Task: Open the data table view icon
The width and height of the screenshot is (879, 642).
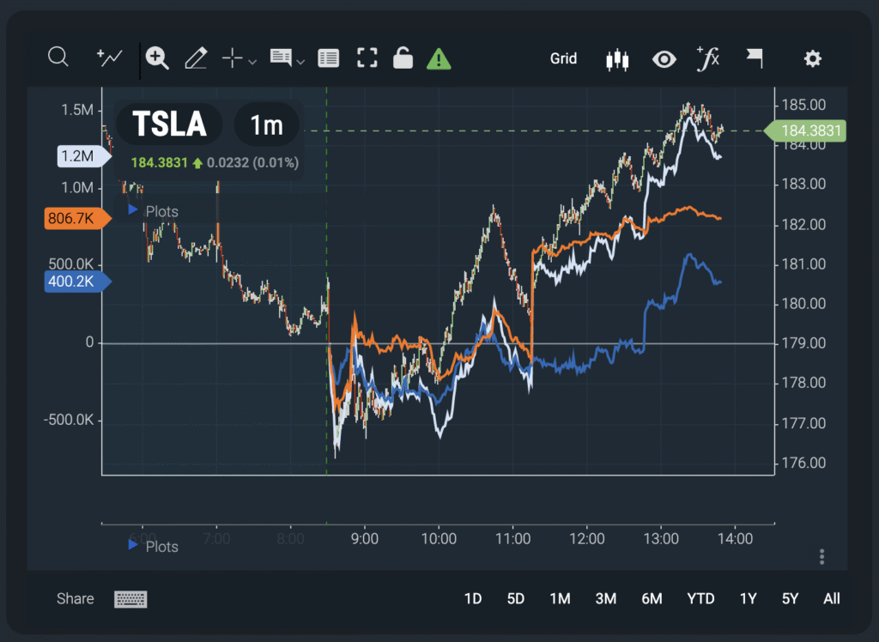Action: click(328, 58)
